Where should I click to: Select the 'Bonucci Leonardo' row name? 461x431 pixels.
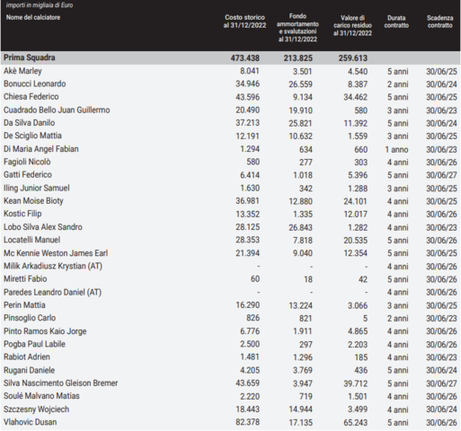(35, 84)
